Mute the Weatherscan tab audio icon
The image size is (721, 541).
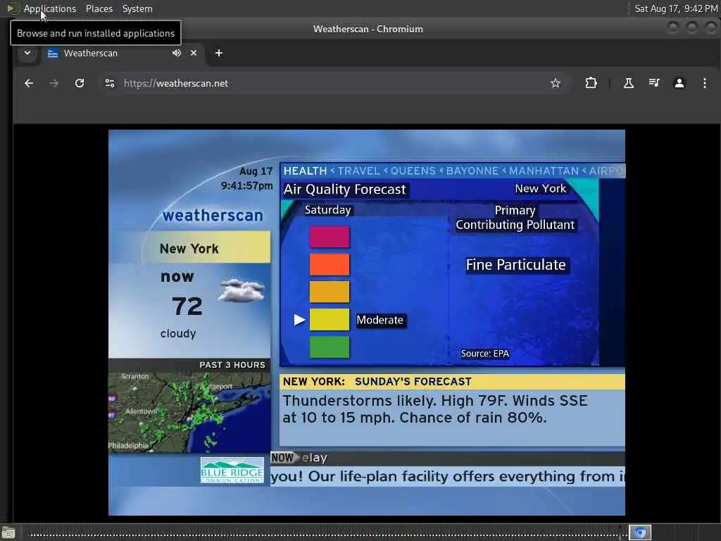[177, 53]
